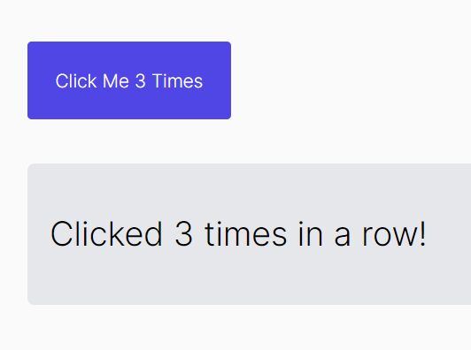Click the word 'times' in the result message
This screenshot has height=350, width=471.
[x=246, y=233]
